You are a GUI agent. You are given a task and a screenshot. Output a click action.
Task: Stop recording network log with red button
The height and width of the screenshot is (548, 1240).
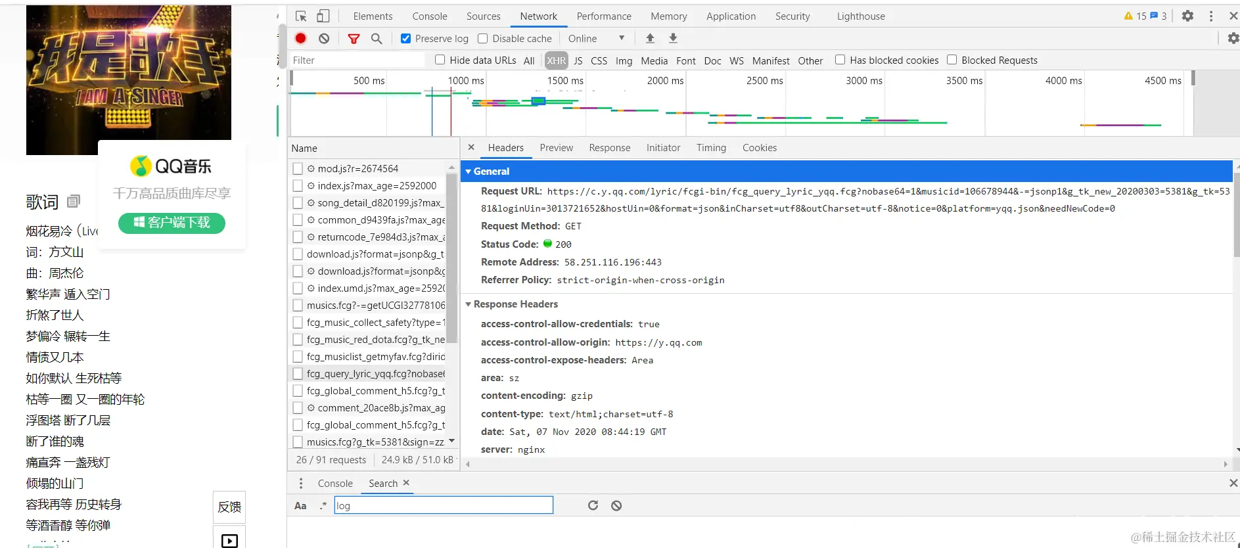click(x=301, y=38)
